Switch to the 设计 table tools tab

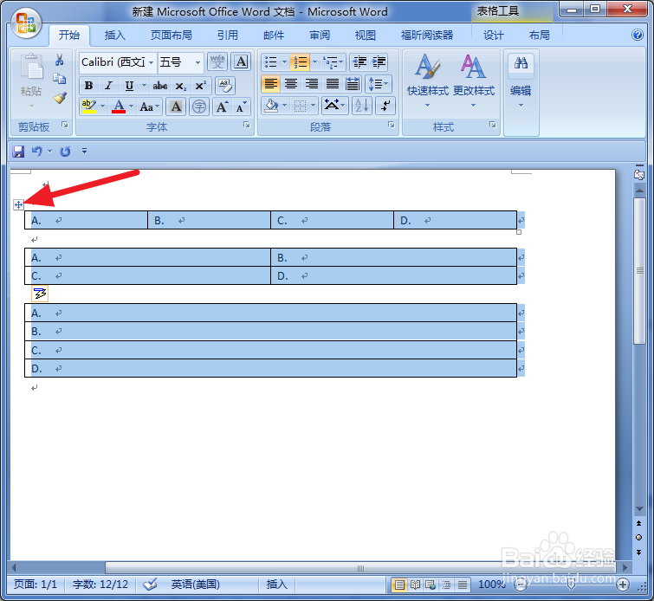[x=494, y=35]
